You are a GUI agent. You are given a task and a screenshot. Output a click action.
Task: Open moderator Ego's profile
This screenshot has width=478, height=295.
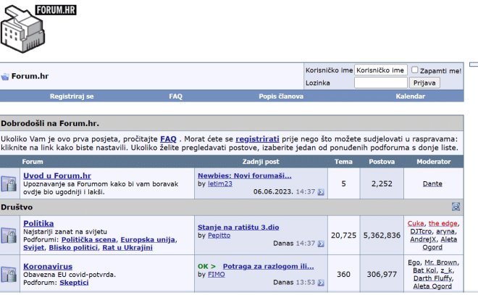click(x=414, y=262)
